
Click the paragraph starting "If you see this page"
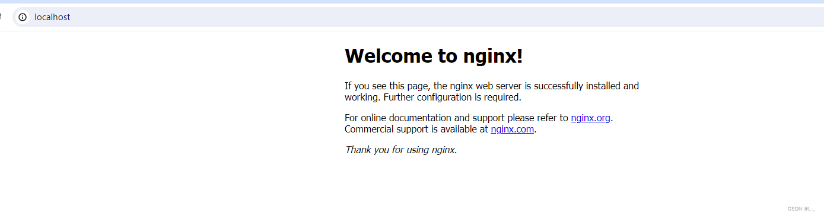click(492, 92)
